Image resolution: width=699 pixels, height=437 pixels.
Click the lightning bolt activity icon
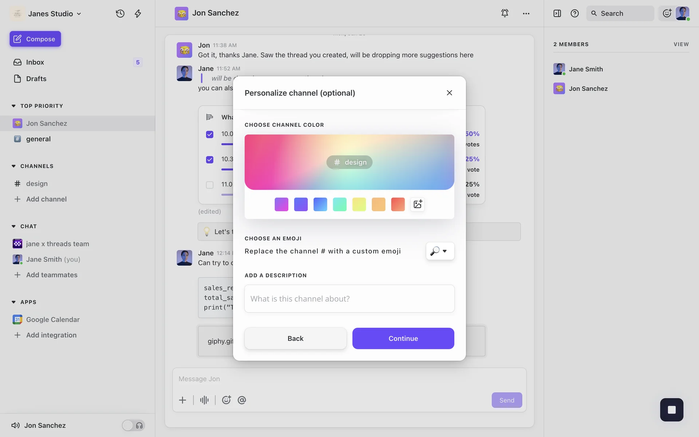tap(138, 13)
